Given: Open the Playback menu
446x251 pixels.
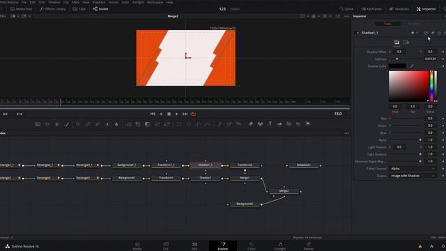Looking at the screenshot, I should (x=99, y=2).
